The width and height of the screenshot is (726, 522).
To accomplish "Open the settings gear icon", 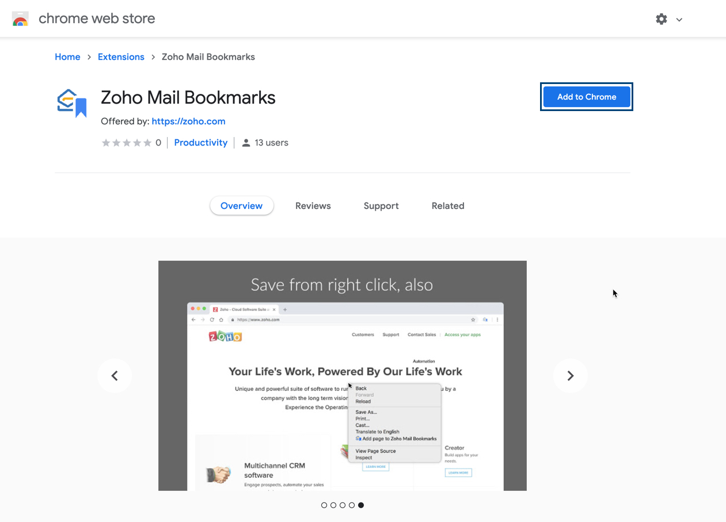I will coord(661,19).
